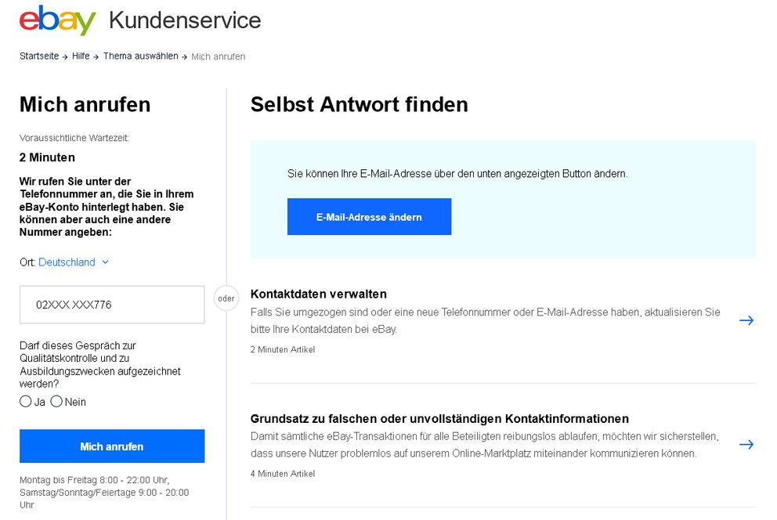Click the blue arrow beside Kontaktdaten verwalten
777x520 pixels.
(x=746, y=320)
